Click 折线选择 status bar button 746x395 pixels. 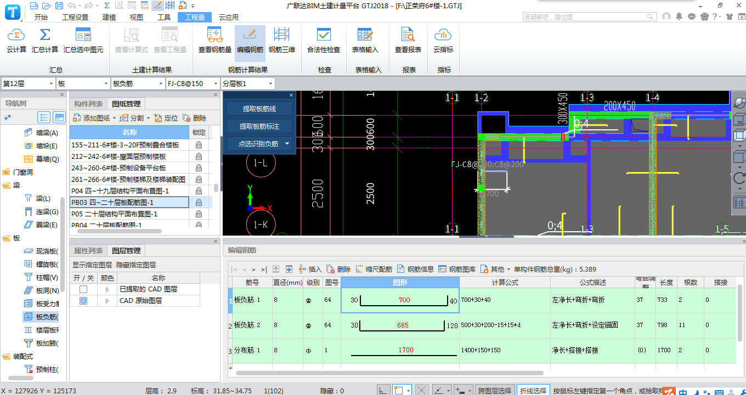[x=533, y=390]
